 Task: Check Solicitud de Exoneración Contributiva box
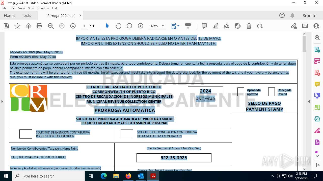(127, 134)
